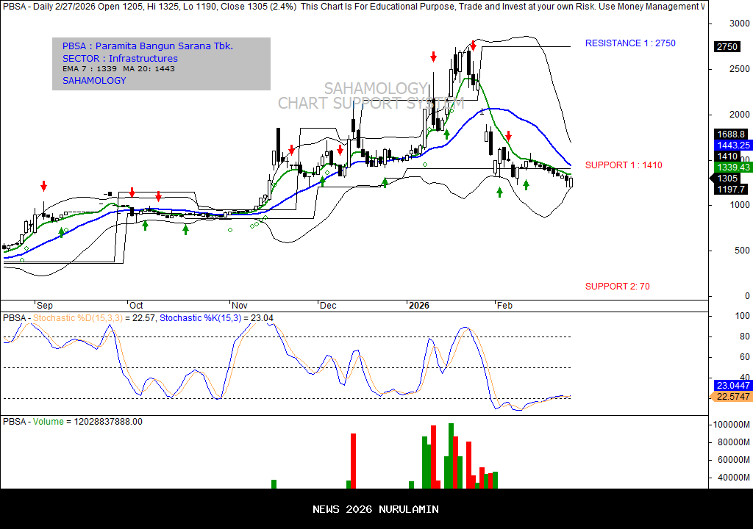Screen dimensions: 753x529
Task: Click the green buy arrow in September
Action: (x=61, y=232)
